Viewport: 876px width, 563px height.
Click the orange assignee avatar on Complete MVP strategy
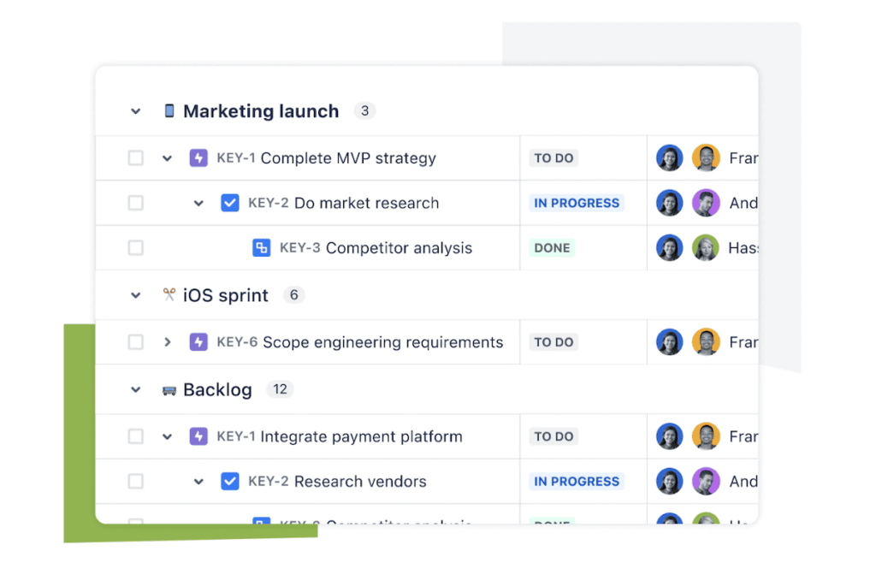(x=706, y=158)
